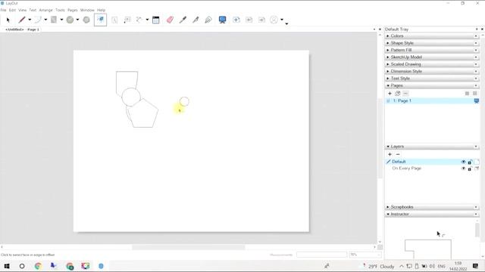Switch Pages panel to list view

[467, 94]
